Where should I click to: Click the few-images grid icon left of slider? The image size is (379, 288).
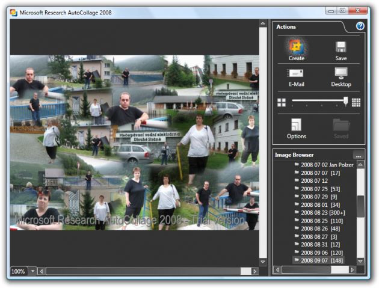[x=282, y=102]
